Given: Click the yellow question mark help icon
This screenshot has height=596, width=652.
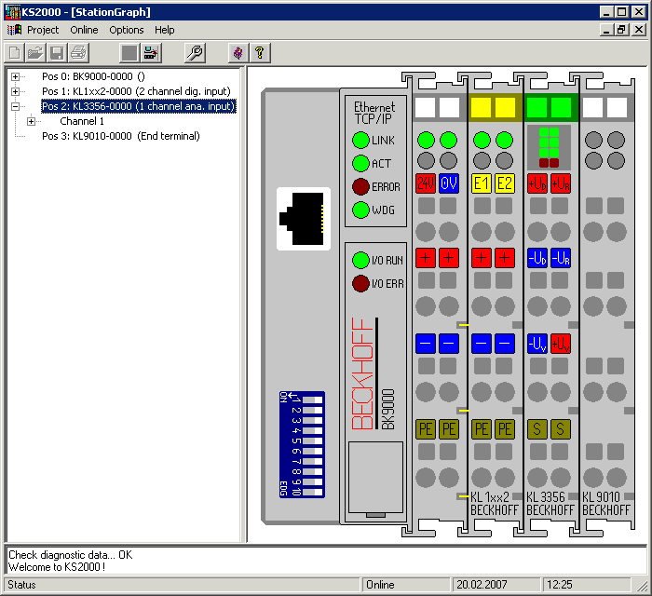Looking at the screenshot, I should (260, 53).
